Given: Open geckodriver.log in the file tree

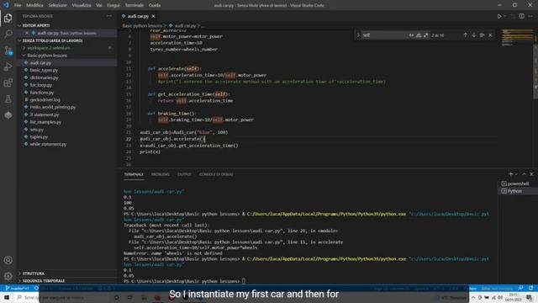Looking at the screenshot, I should 45,99.
